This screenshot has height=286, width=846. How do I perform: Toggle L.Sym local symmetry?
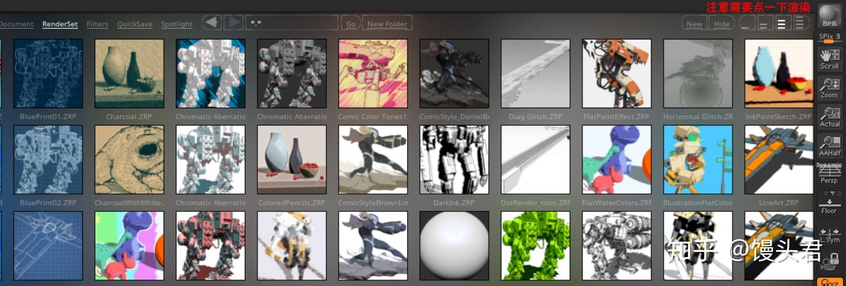[830, 234]
